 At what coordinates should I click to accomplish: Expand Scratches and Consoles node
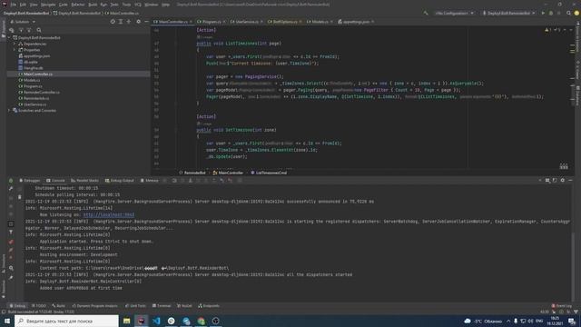tap(10, 111)
